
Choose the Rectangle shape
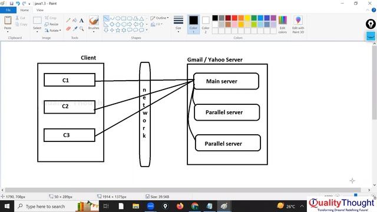coord(124,18)
